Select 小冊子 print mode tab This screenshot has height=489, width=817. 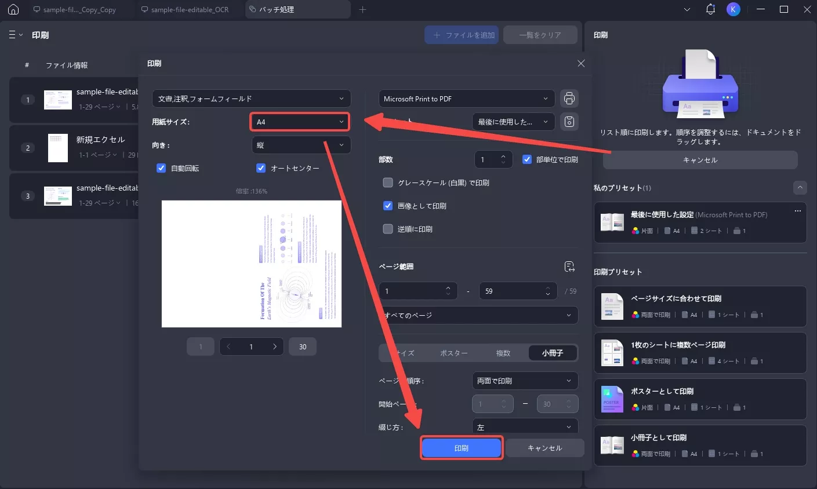click(x=553, y=353)
